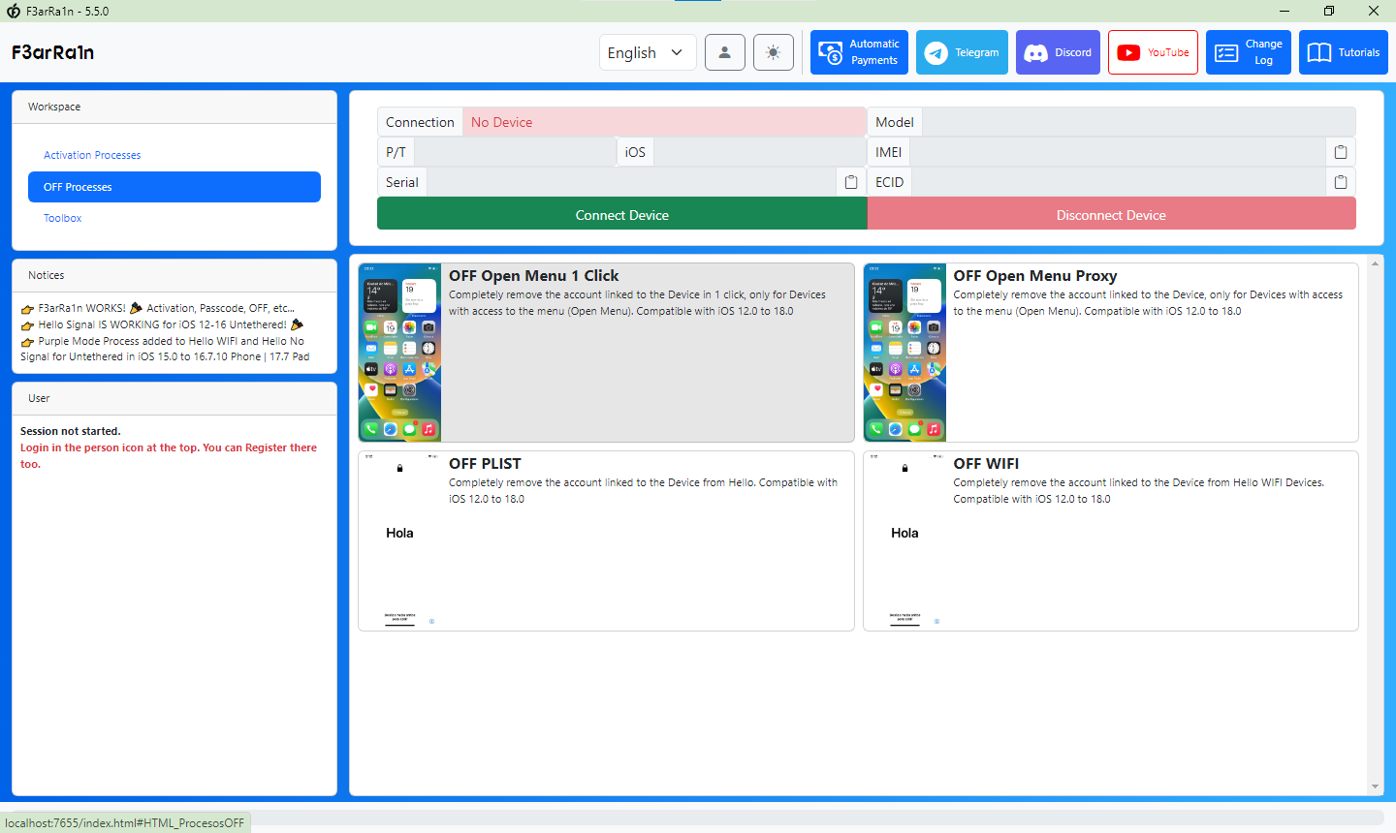Click the P/T field

[x=515, y=152]
